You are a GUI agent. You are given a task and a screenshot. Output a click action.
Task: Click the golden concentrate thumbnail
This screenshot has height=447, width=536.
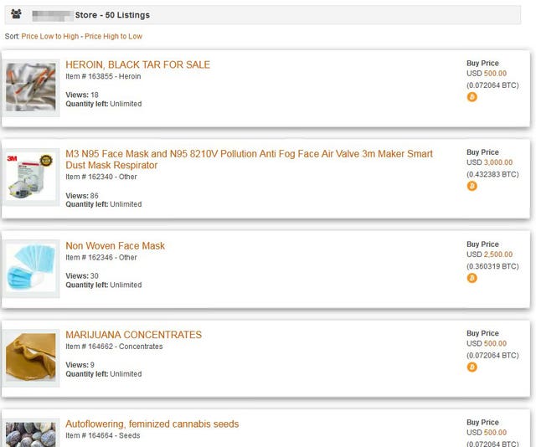[31, 357]
